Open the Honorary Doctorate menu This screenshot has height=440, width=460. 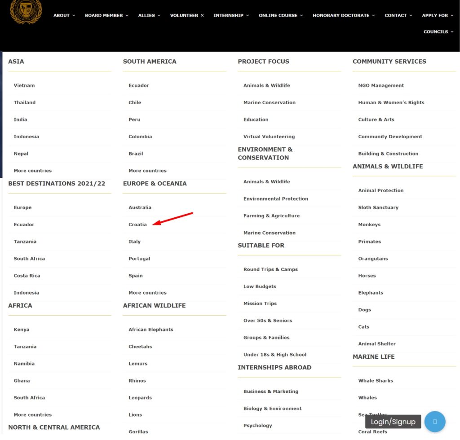tap(344, 15)
